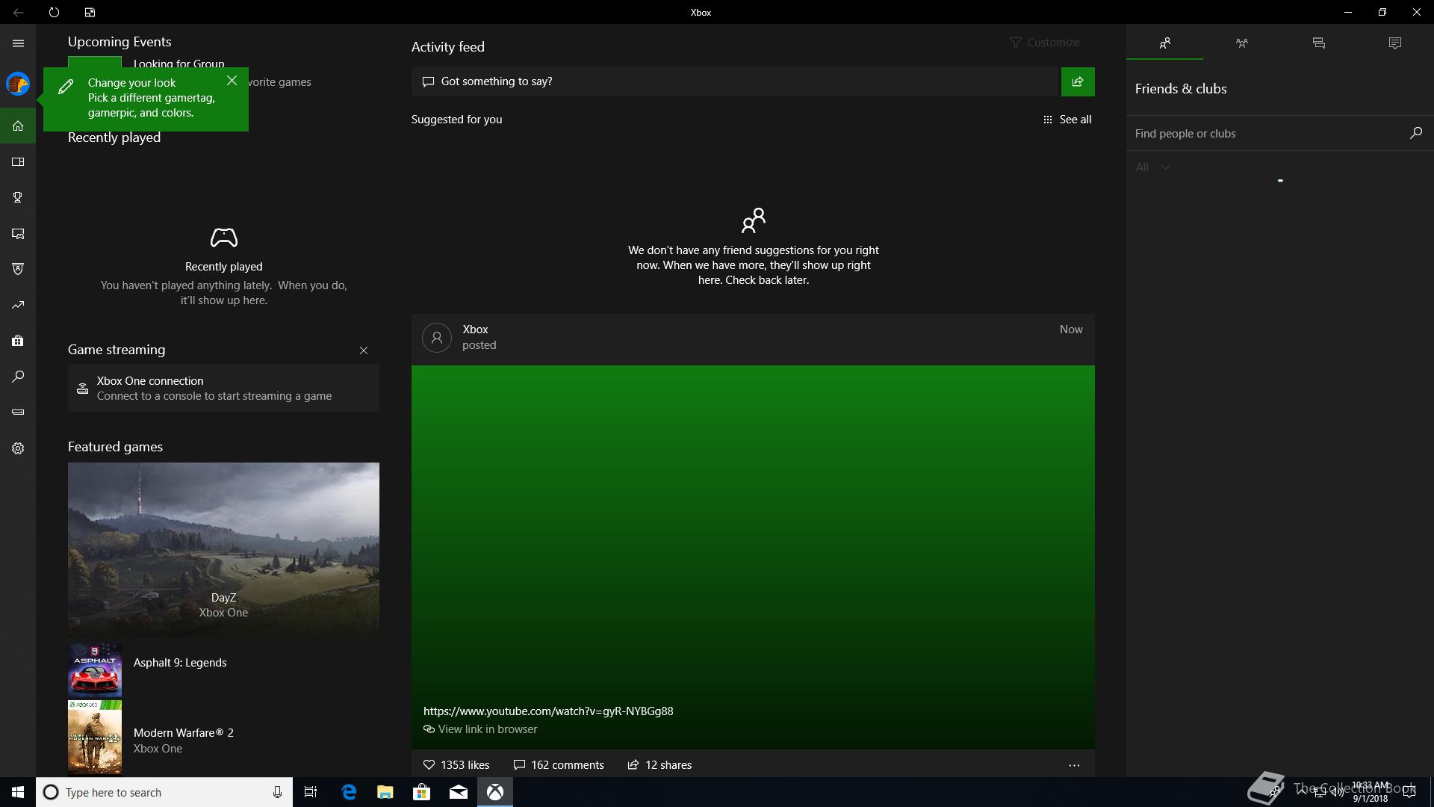Open Mail from taskbar
The image size is (1434, 807).
point(458,792)
